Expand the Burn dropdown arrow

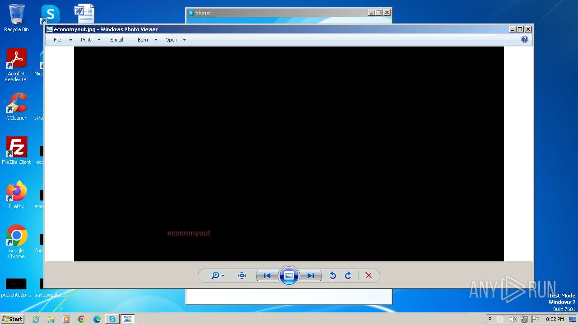(156, 40)
